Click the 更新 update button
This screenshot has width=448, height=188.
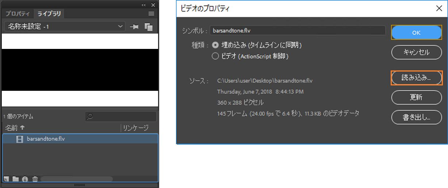(416, 97)
